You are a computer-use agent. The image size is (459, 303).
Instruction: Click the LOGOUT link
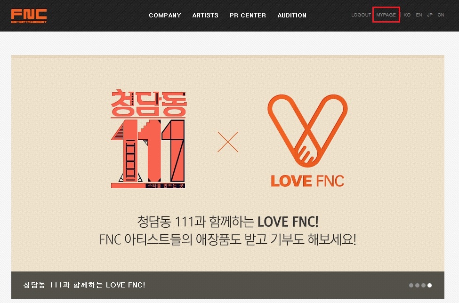[x=361, y=15]
